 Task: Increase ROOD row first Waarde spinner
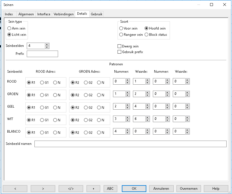147,80
